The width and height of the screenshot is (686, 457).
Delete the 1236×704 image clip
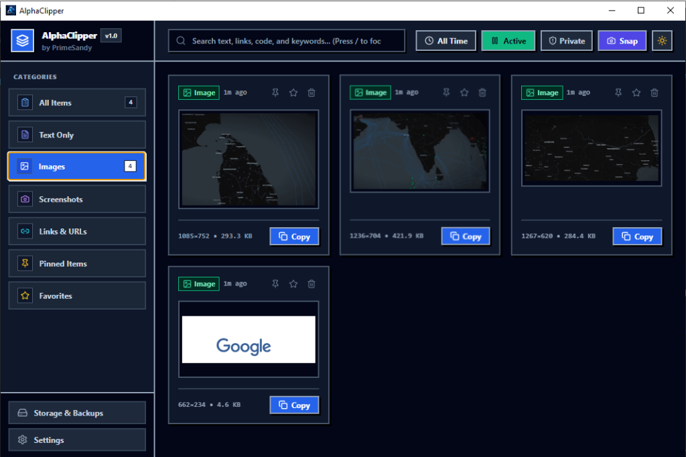click(482, 92)
